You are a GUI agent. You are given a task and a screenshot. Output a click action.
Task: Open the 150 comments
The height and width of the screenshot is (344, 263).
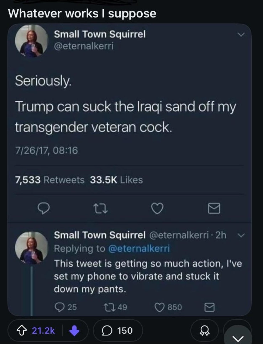[117, 330]
